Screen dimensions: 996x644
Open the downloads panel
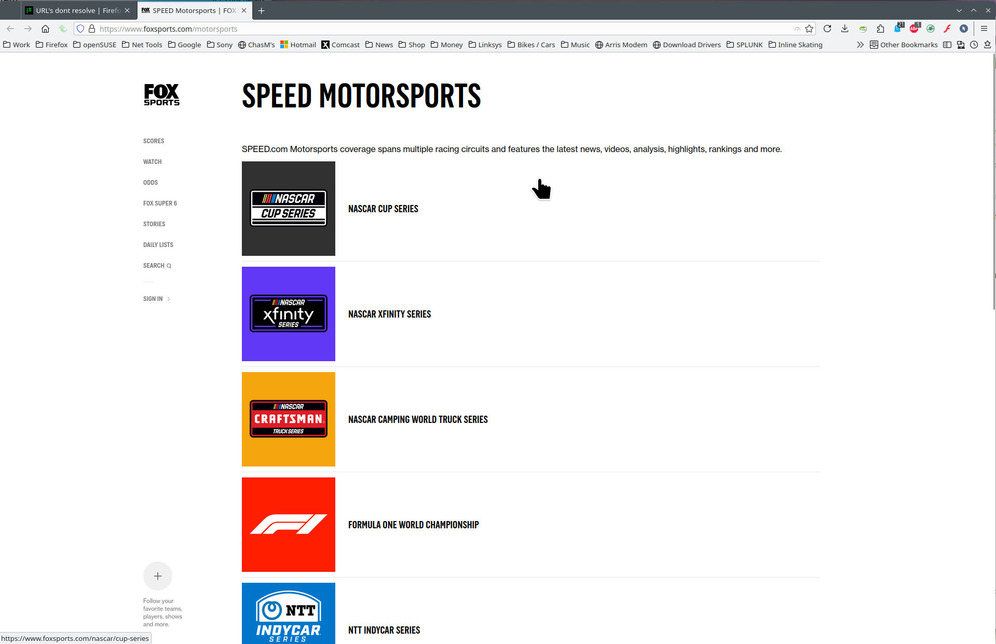(845, 29)
